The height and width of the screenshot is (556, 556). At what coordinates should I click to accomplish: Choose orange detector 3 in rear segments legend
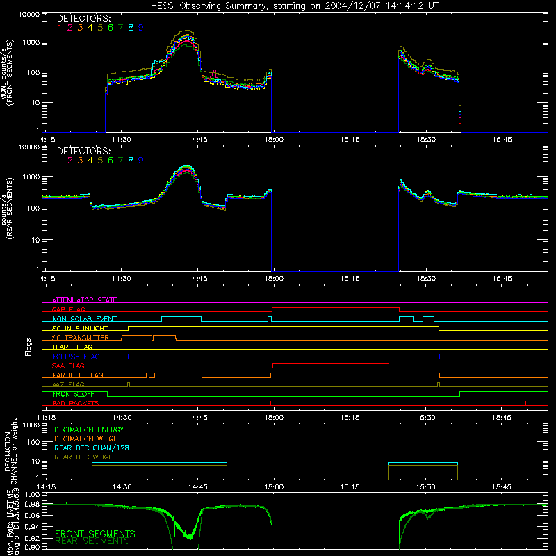(80, 161)
